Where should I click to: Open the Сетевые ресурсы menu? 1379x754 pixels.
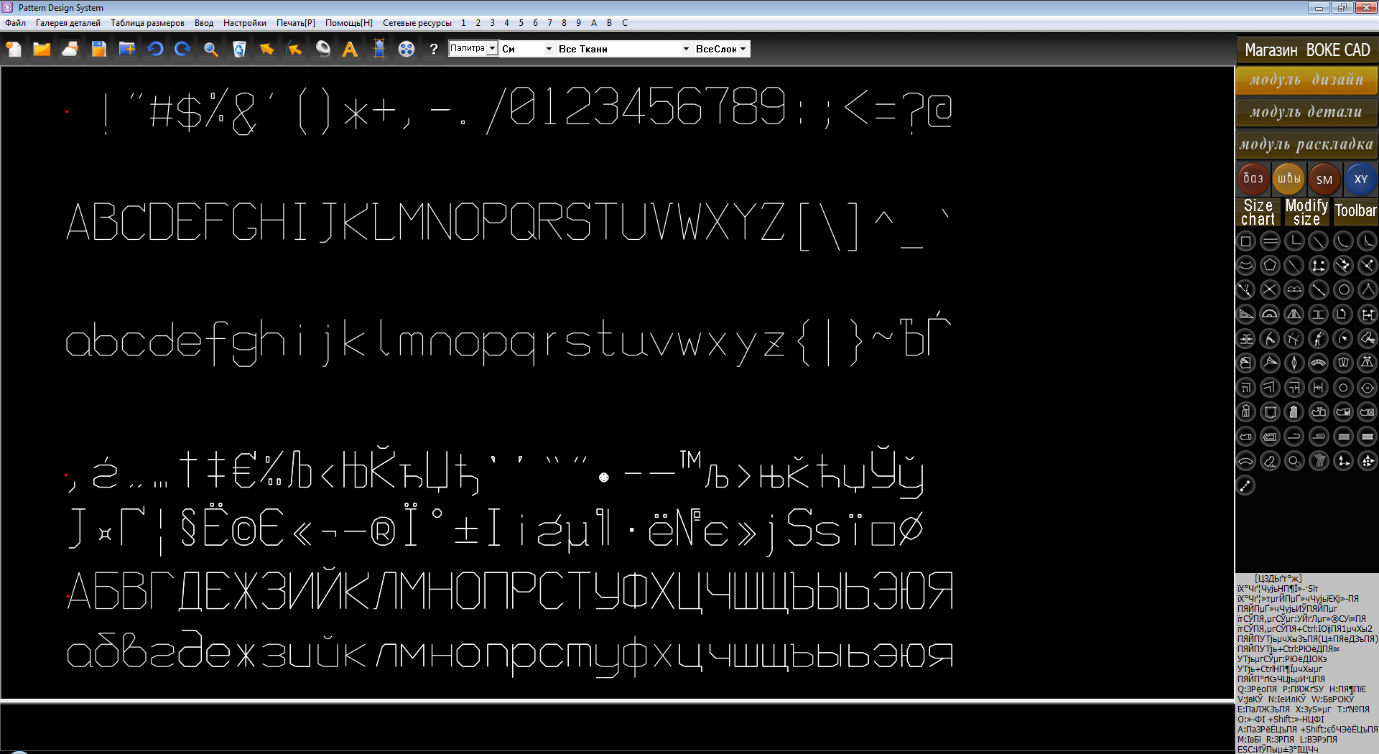click(417, 23)
